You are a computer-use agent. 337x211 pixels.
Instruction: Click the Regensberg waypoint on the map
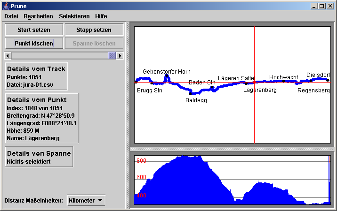[311, 81]
